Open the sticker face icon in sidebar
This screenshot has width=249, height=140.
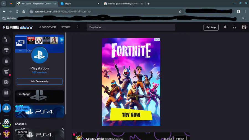coord(6,82)
